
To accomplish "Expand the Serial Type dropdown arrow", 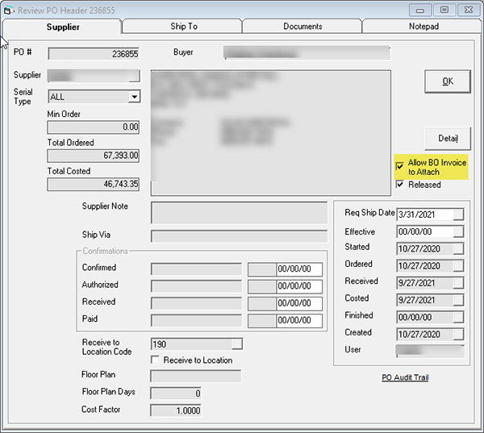I will coord(134,97).
